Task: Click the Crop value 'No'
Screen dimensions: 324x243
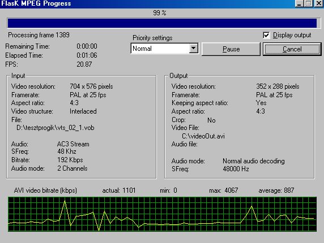Action: click(x=211, y=120)
